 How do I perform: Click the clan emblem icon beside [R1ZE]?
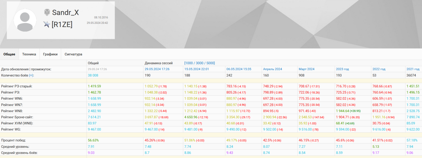pyautogui.click(x=47, y=24)
